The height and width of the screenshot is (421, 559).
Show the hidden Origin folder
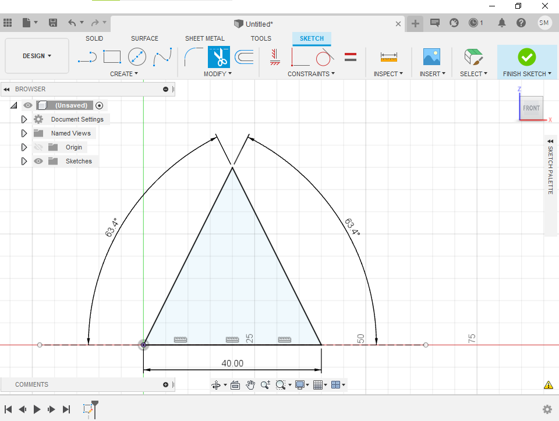click(x=38, y=147)
